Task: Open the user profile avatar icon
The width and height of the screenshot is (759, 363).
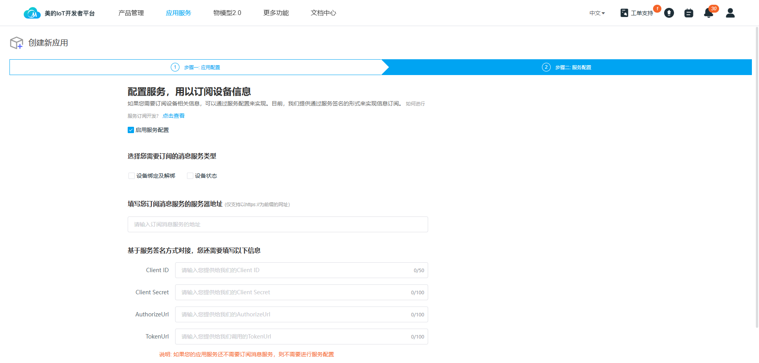Action: click(730, 13)
